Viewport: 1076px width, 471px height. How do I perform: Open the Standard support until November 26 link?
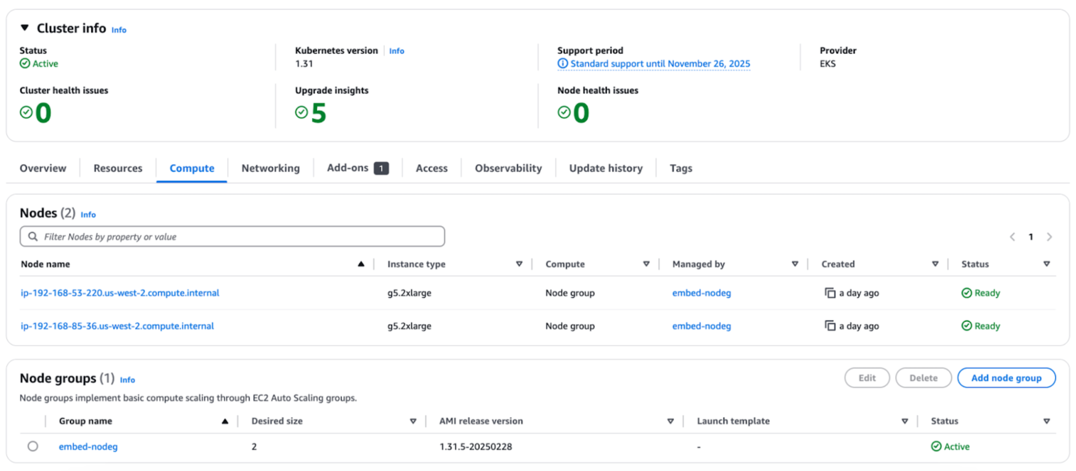point(659,63)
